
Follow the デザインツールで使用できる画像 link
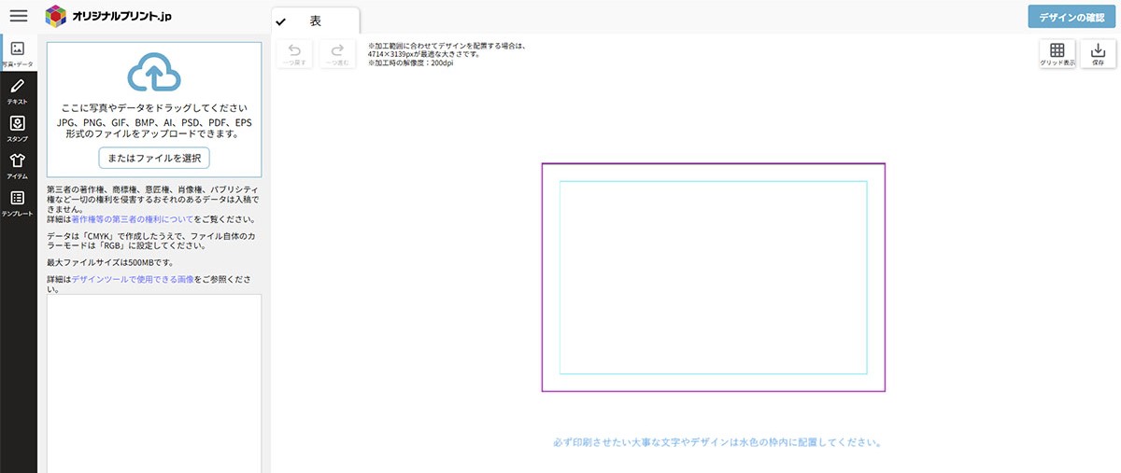132,279
